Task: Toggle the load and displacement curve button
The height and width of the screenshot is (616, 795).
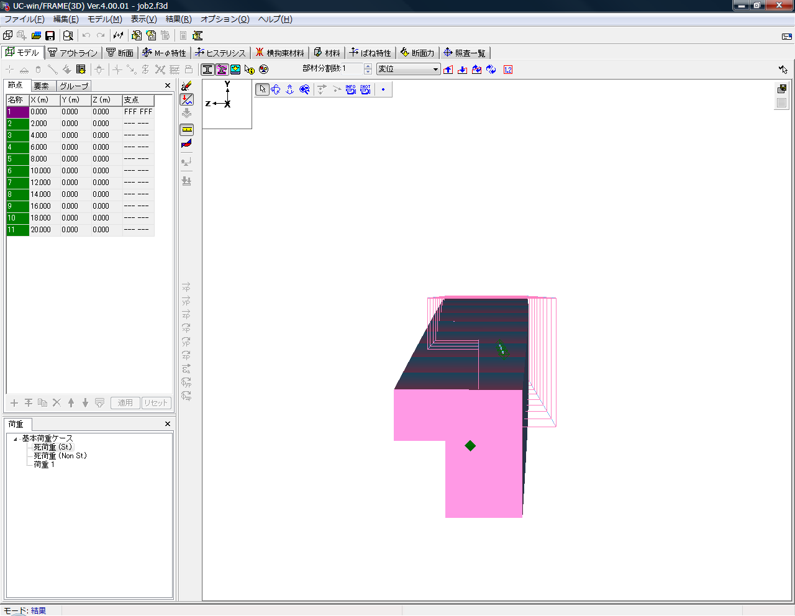Action: (186, 99)
